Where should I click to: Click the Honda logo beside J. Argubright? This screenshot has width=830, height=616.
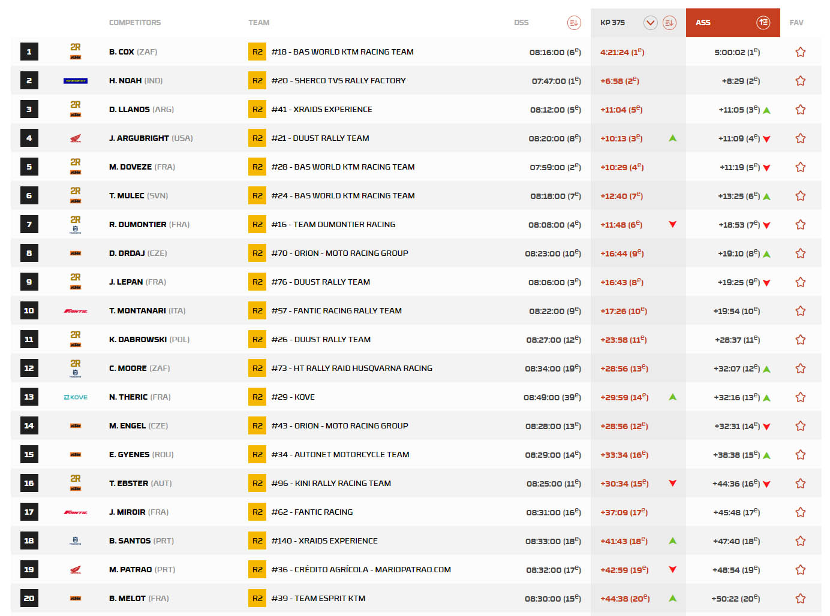coord(76,138)
